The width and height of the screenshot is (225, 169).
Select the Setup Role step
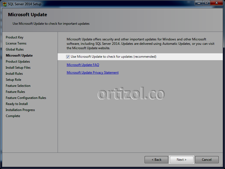[13, 80]
